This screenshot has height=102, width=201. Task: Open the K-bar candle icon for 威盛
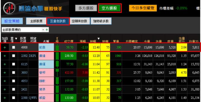(57, 98)
